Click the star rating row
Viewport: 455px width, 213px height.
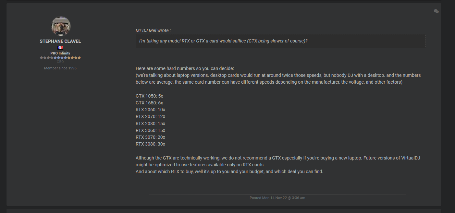[60, 58]
